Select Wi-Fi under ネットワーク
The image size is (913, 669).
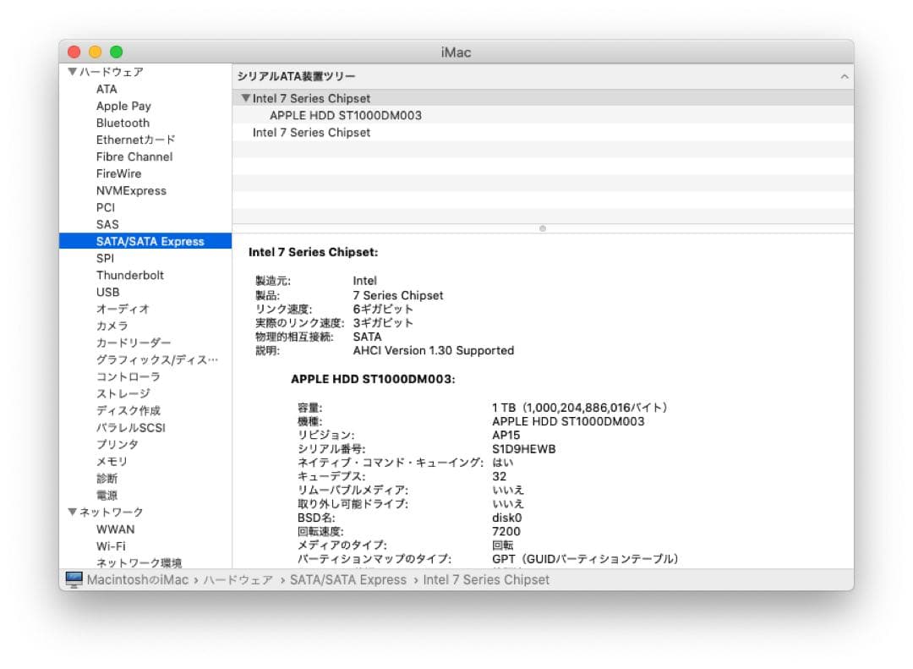tap(111, 546)
